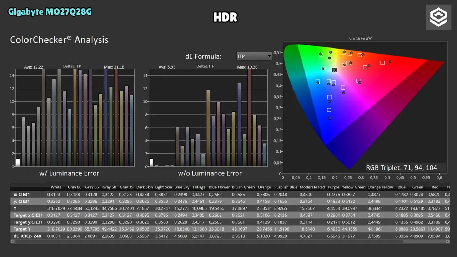The height and width of the screenshot is (257, 457).
Task: Select the Purplish Blue column header
Action: pyautogui.click(x=286, y=187)
